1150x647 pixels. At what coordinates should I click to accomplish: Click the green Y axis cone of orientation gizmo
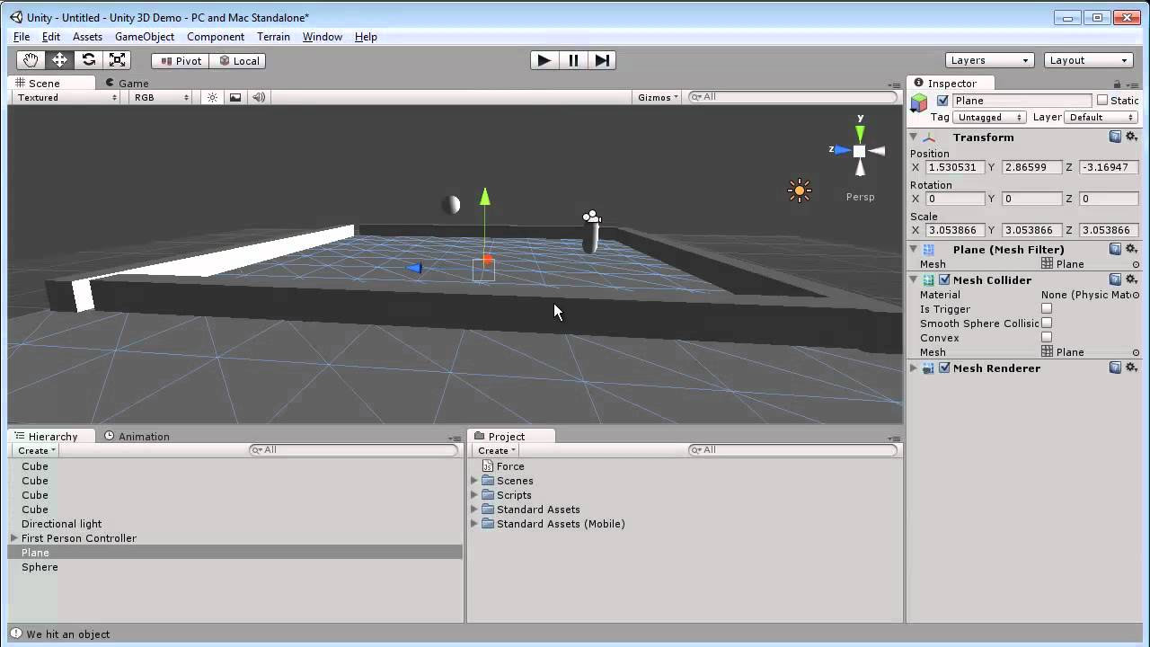(860, 133)
